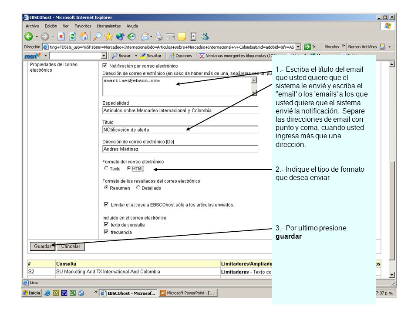The width and height of the screenshot is (418, 313).
Task: Open the Norton AntiVirus dropdown arrow
Action: pos(389,47)
